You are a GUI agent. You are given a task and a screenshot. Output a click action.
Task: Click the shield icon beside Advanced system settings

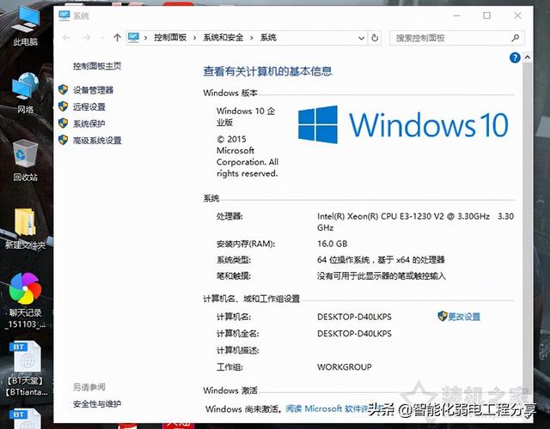pyautogui.click(x=63, y=140)
